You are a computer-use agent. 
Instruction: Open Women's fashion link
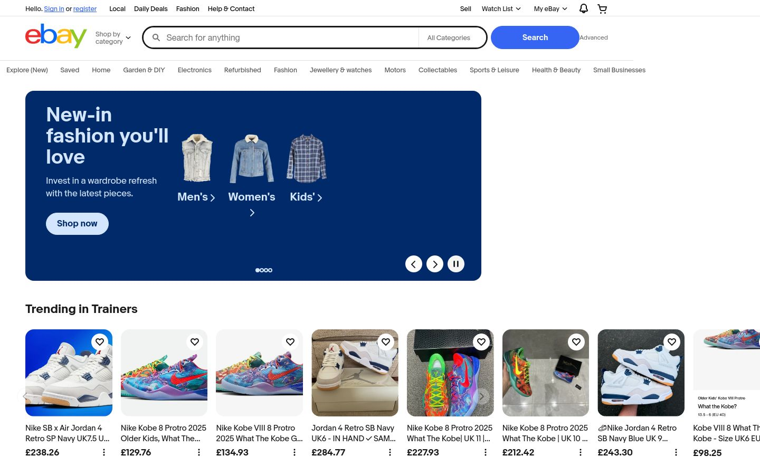(x=252, y=204)
